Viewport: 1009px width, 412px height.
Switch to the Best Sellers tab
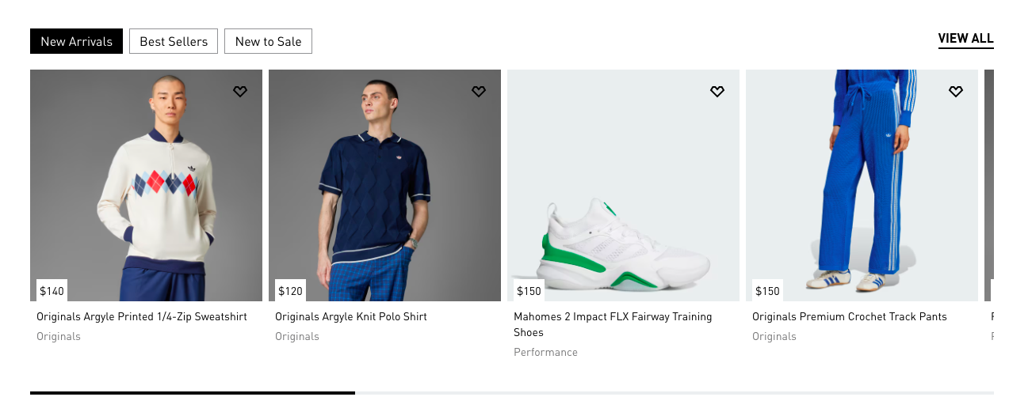click(x=174, y=42)
